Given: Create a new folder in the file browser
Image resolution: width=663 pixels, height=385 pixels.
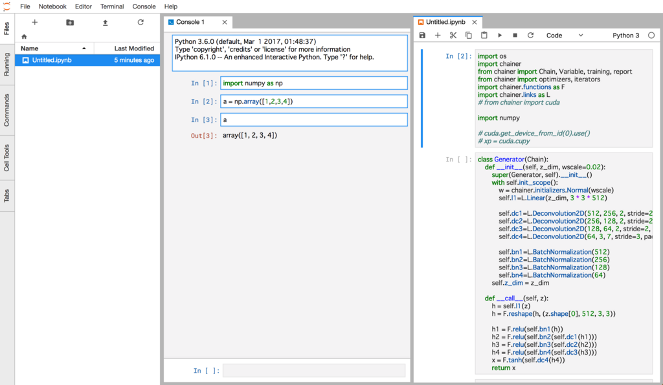Looking at the screenshot, I should (70, 22).
